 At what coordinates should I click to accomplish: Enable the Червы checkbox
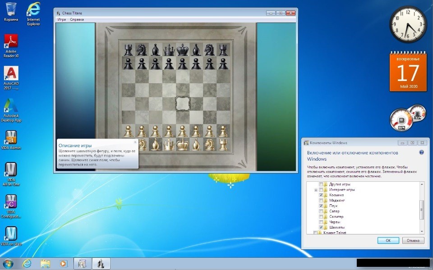(321, 222)
